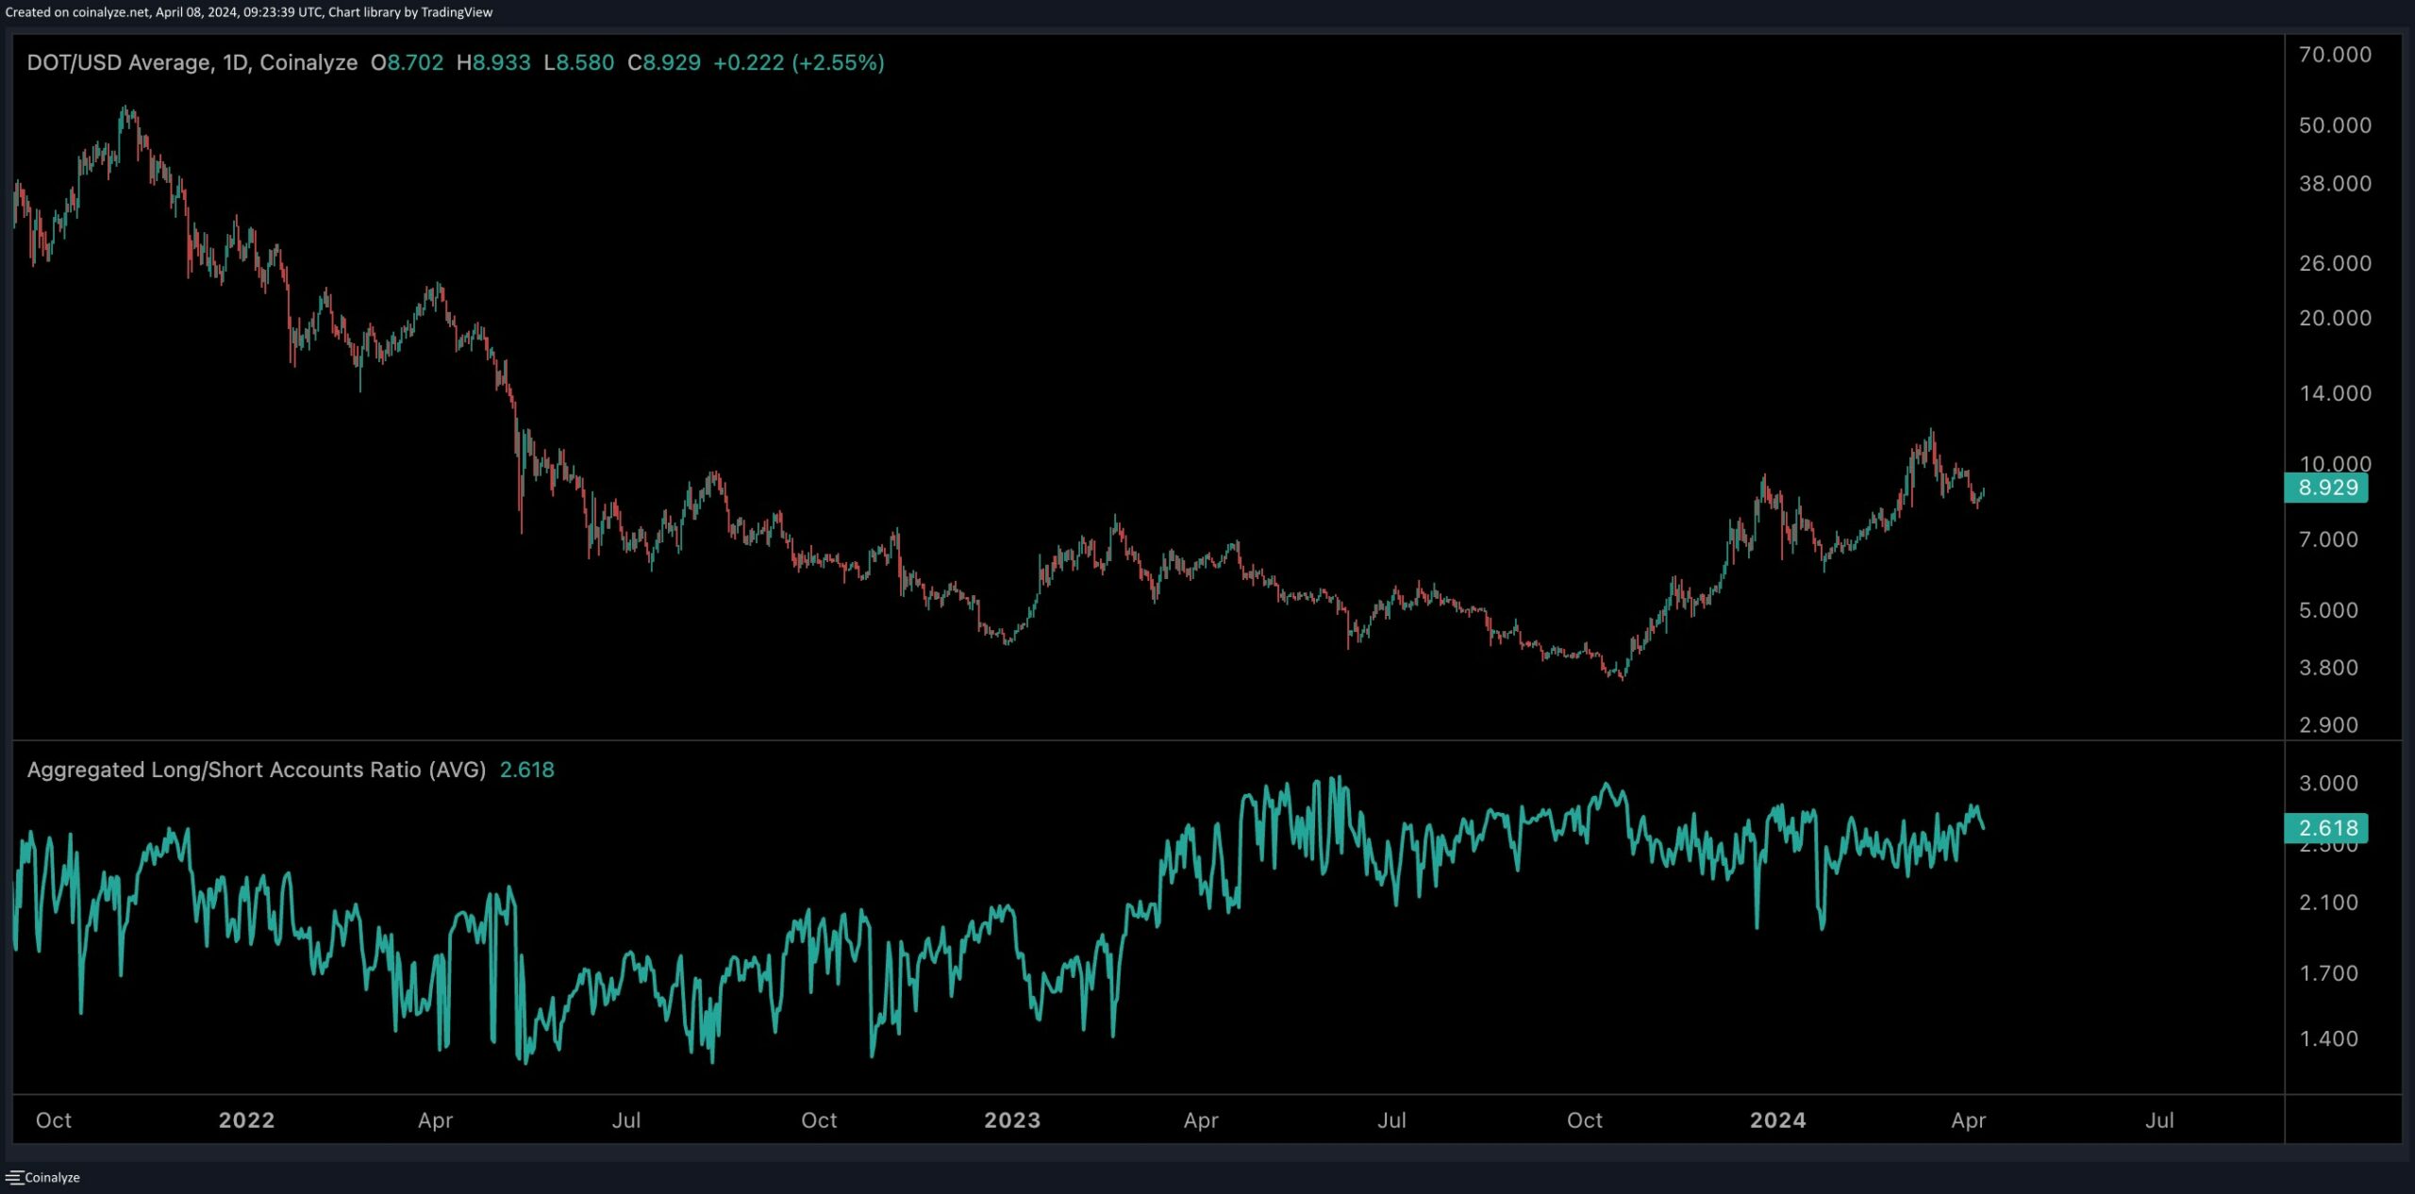Click the Oct label just before 2024
Screen dimensions: 2415x1194
point(1585,1120)
